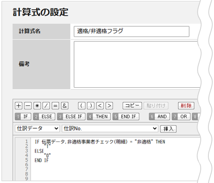
Task: Open the 仕訳データ dropdown
Action: point(37,129)
